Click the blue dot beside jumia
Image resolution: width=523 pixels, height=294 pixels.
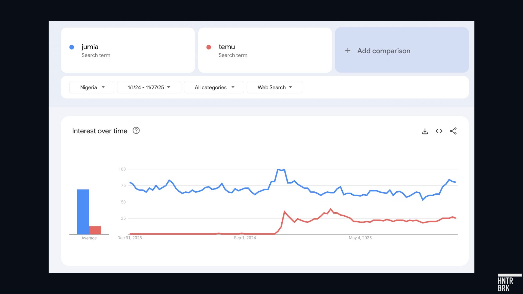[x=72, y=47]
